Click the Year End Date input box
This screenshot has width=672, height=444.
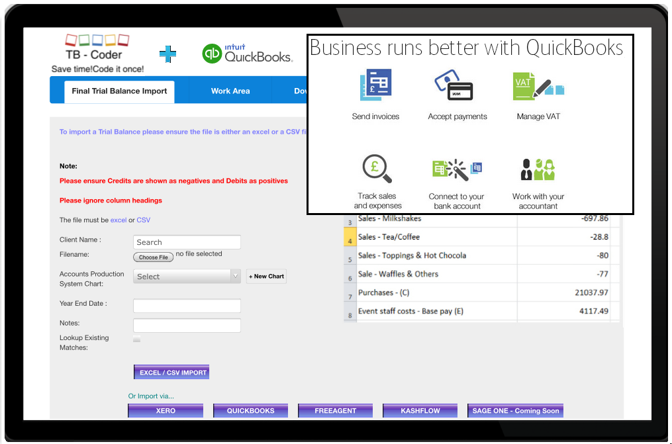pyautogui.click(x=186, y=306)
